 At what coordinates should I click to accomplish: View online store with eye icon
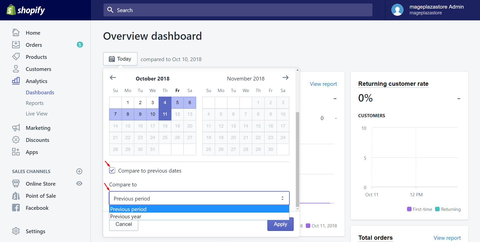coord(79,183)
